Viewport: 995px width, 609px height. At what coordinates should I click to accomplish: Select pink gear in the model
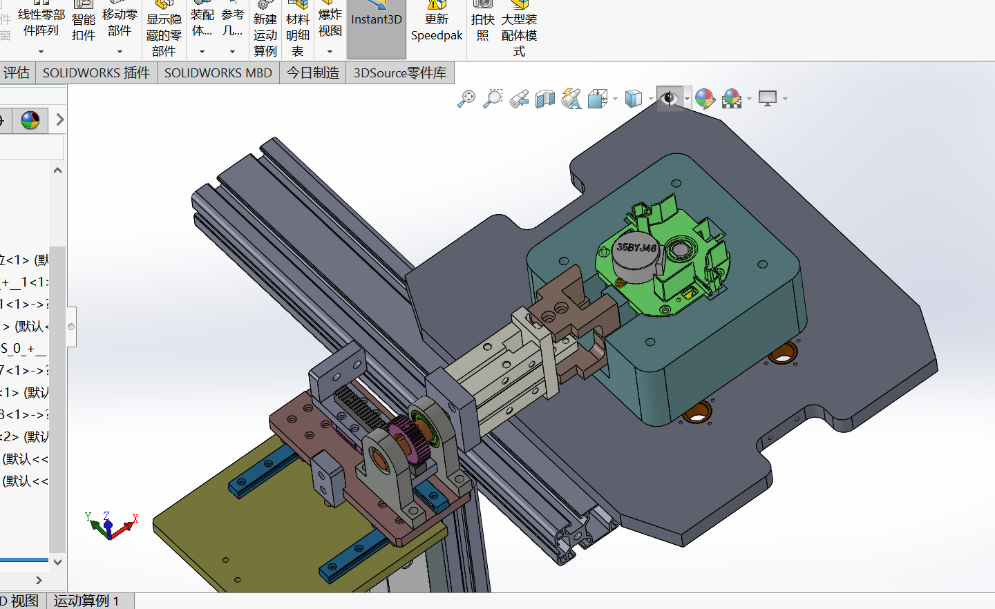410,441
